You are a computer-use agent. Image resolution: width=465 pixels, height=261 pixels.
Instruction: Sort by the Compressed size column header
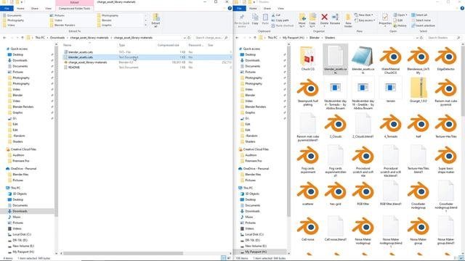pos(168,45)
